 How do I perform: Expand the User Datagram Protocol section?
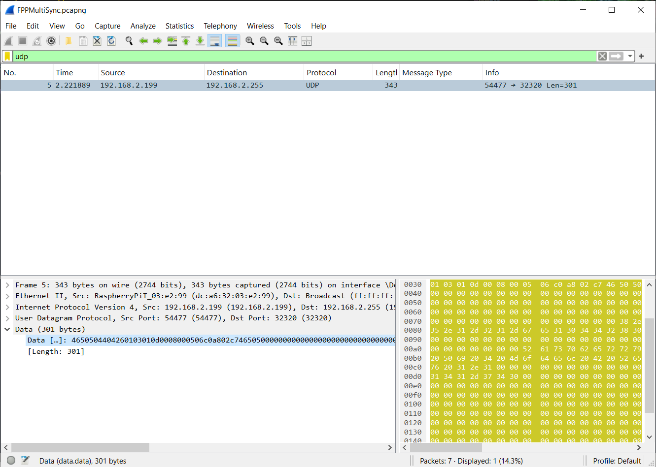click(x=7, y=318)
